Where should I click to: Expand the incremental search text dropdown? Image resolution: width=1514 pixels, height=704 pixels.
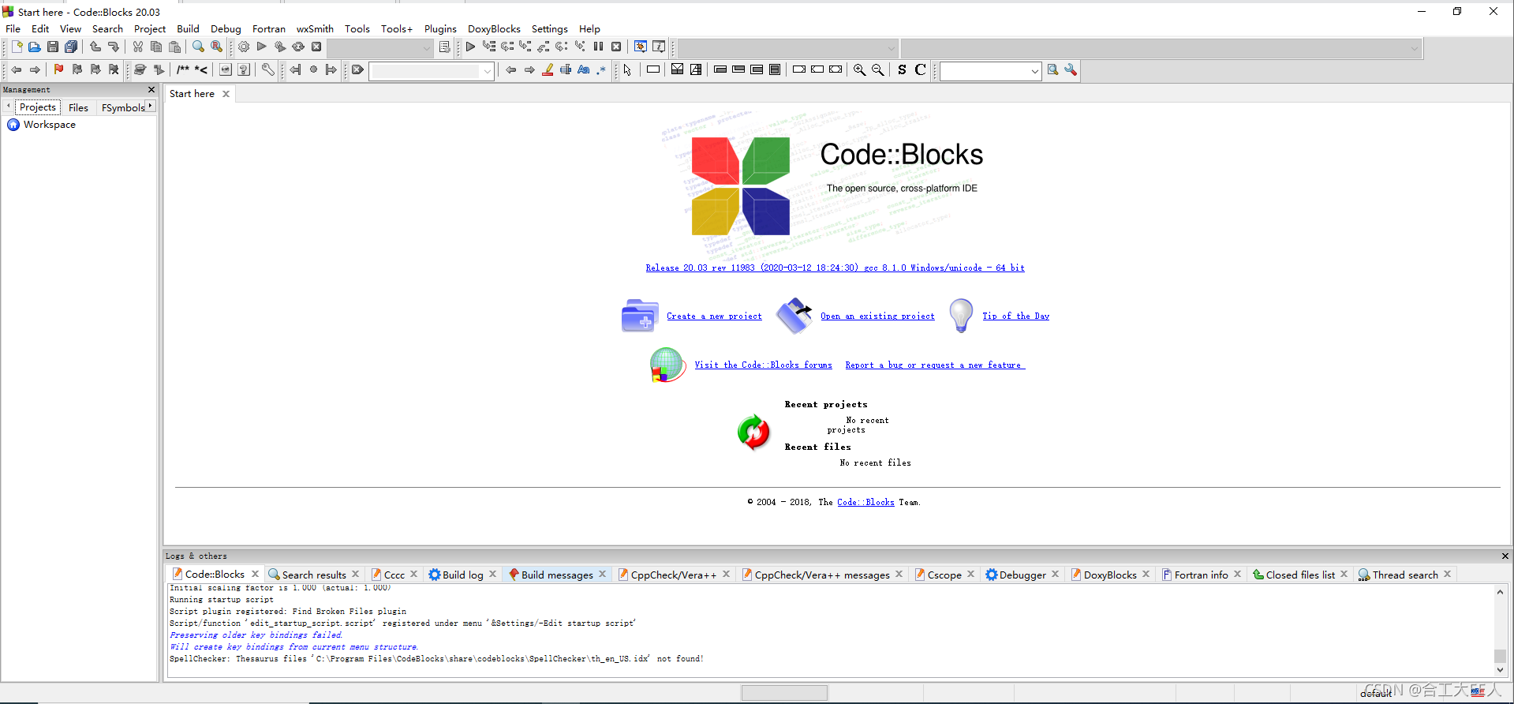coord(488,71)
